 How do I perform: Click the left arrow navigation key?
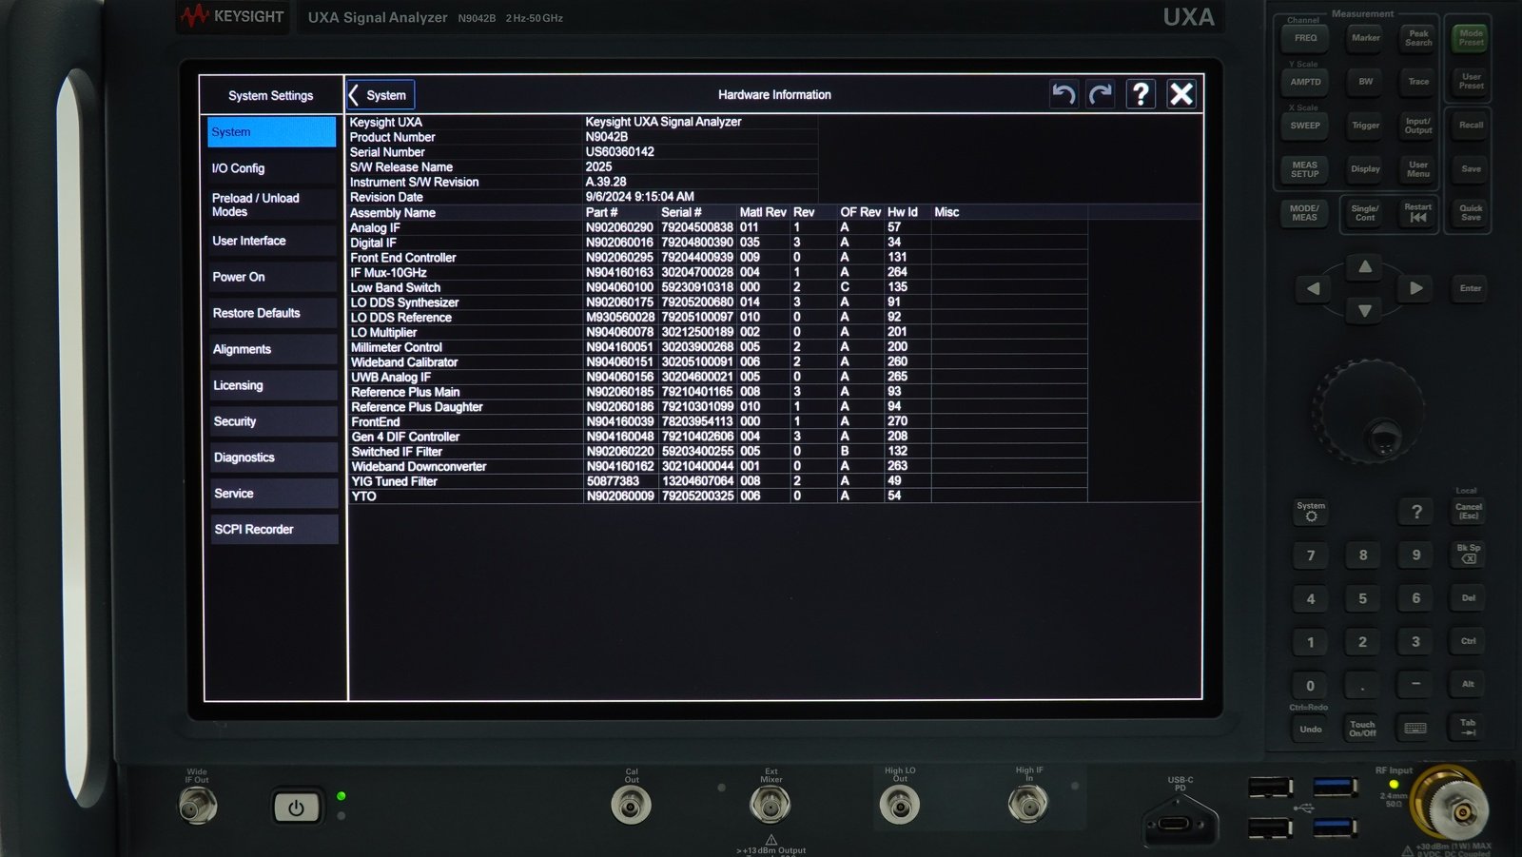(1314, 288)
